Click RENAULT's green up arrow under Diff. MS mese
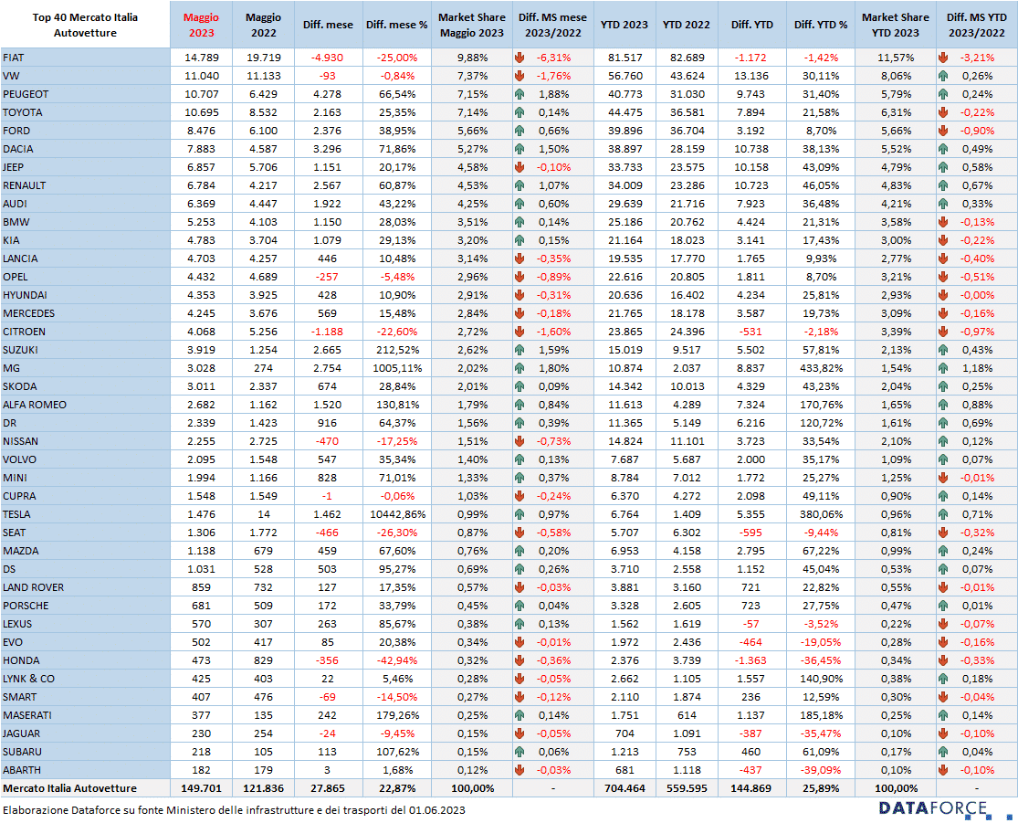The width and height of the screenshot is (1018, 823). [x=519, y=185]
